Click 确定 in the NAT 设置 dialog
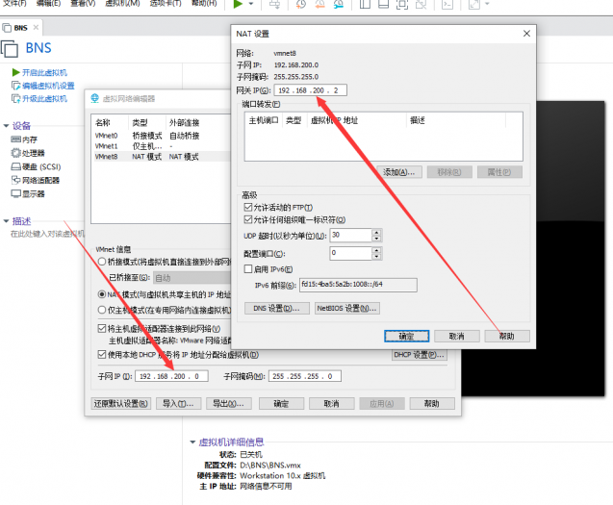Viewport: 613px width, 505px height. 406,336
